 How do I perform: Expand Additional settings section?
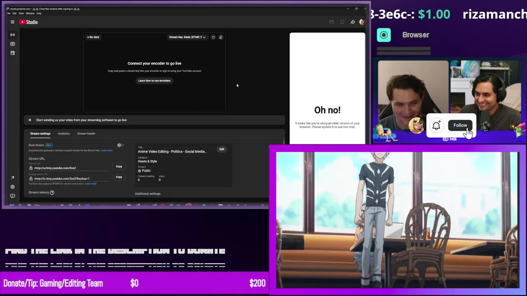(x=148, y=194)
